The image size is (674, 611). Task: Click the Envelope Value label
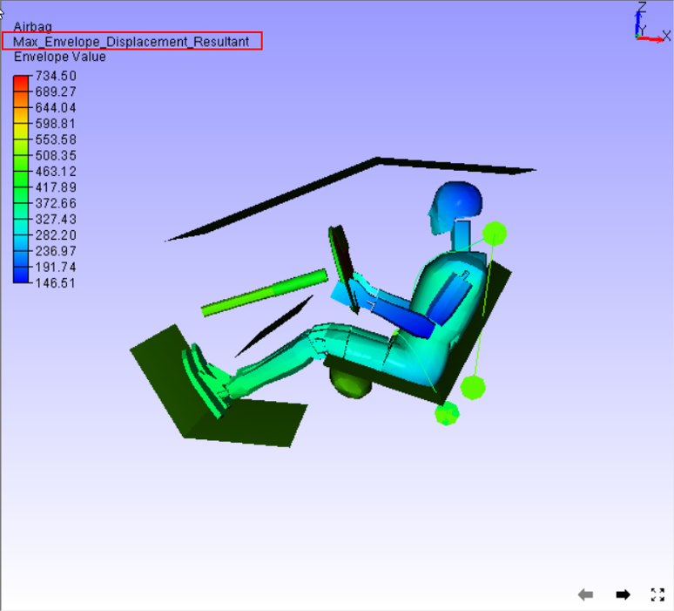coord(60,57)
